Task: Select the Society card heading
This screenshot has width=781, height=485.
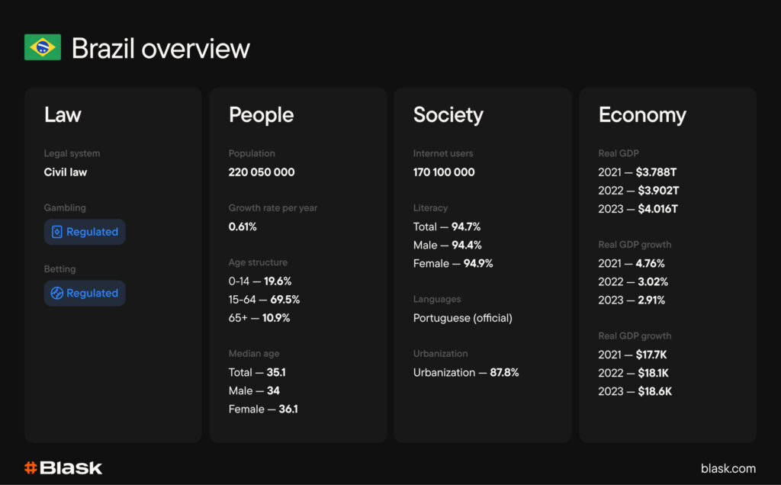Action: [x=448, y=115]
